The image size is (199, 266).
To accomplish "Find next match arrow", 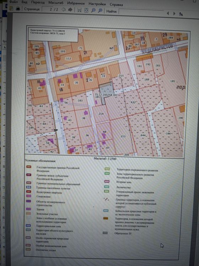I will [x=174, y=14].
